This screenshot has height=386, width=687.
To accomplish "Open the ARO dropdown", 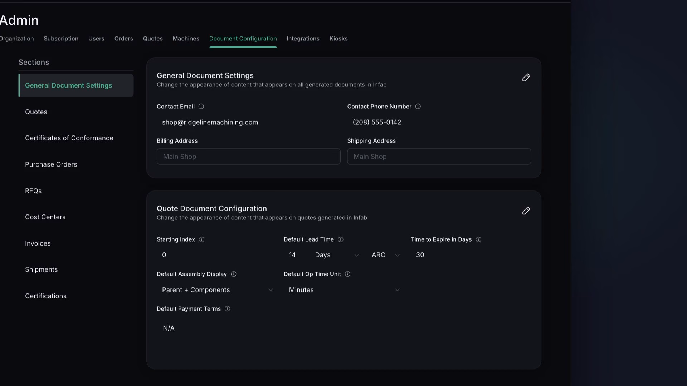I will [385, 255].
